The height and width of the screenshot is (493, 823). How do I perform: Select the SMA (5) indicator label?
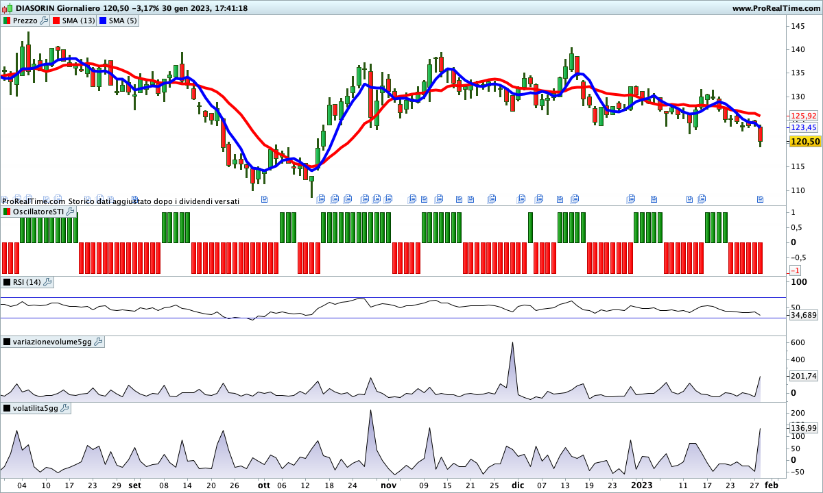pos(123,21)
